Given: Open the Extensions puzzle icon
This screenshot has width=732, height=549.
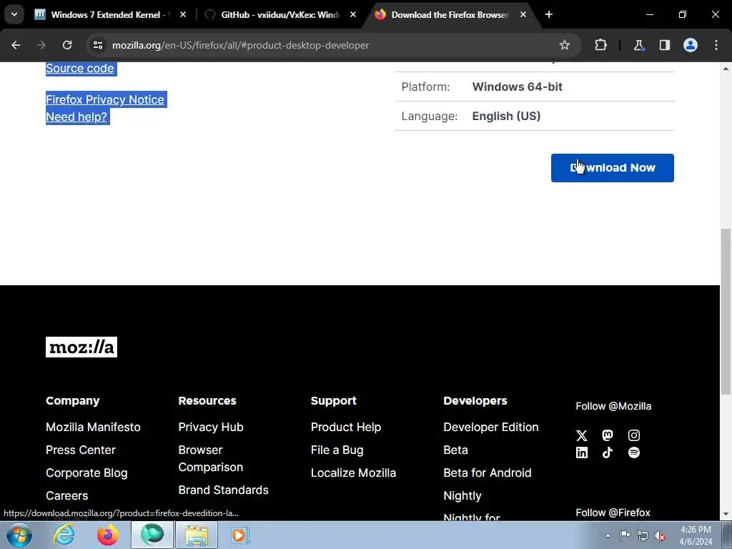Looking at the screenshot, I should 600,45.
